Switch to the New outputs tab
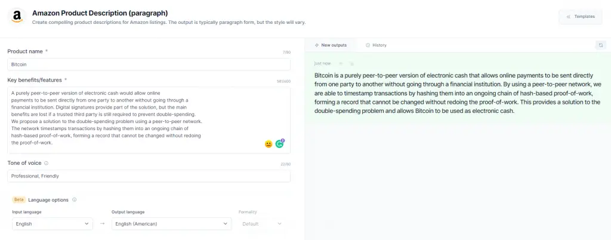The image size is (611, 240). (x=331, y=45)
